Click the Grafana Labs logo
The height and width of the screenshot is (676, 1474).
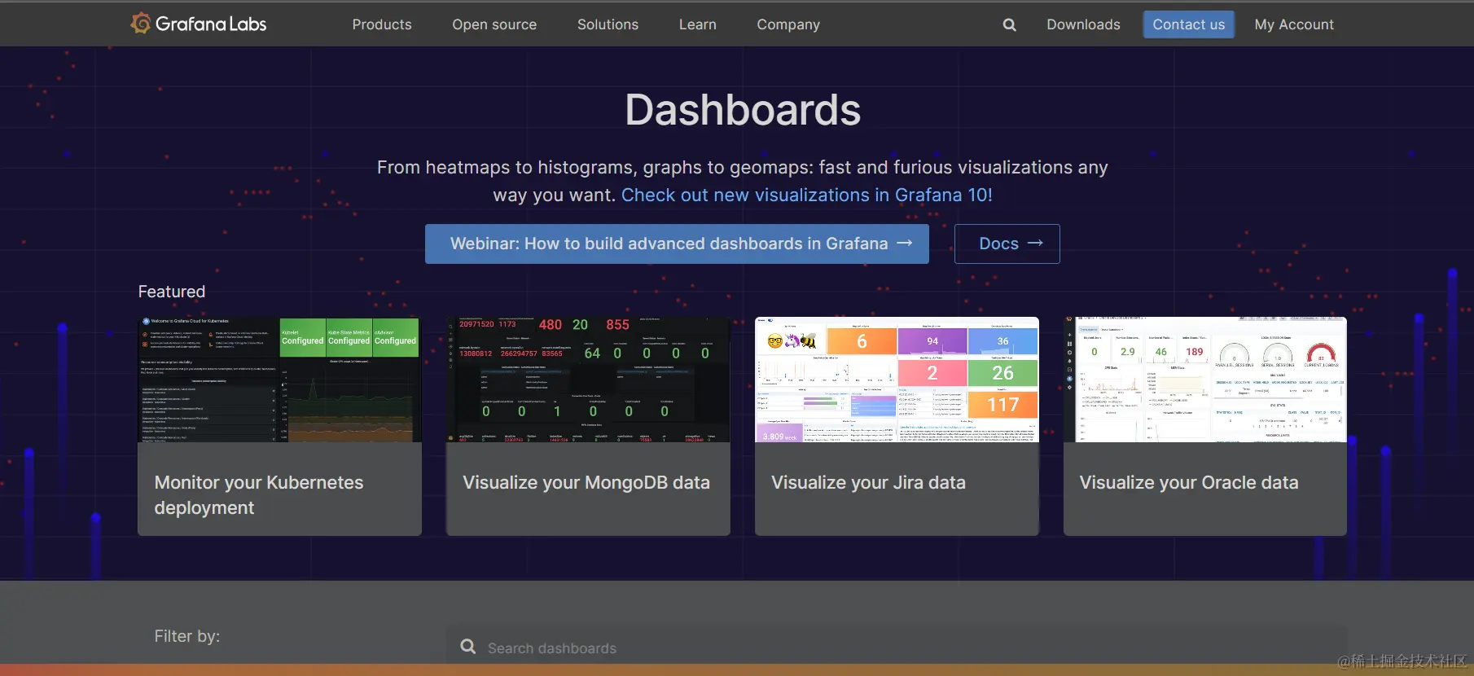pos(199,24)
